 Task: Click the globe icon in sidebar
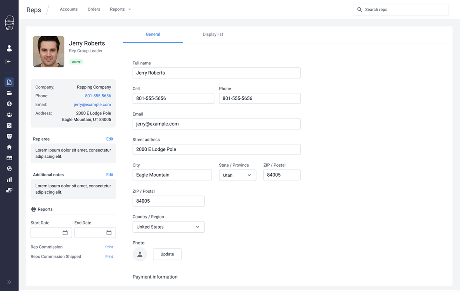9,169
